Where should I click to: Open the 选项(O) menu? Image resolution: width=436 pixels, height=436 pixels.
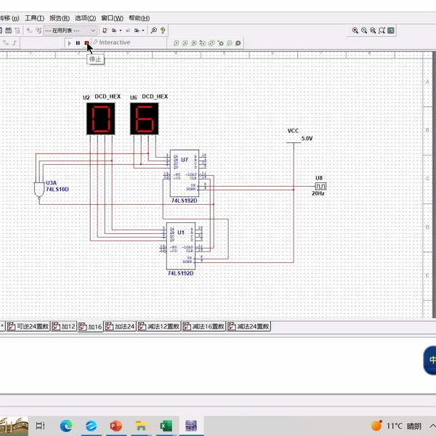tap(86, 18)
